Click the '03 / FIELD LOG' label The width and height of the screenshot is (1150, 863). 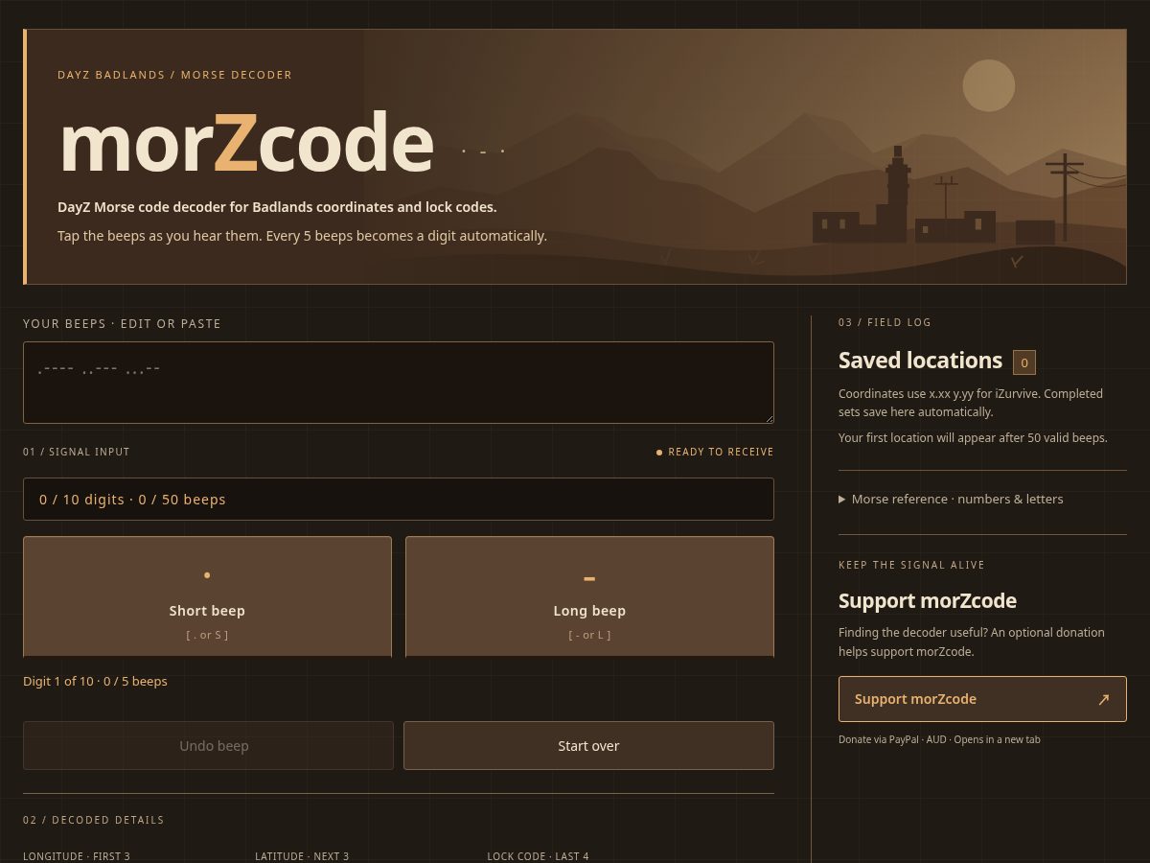885,322
